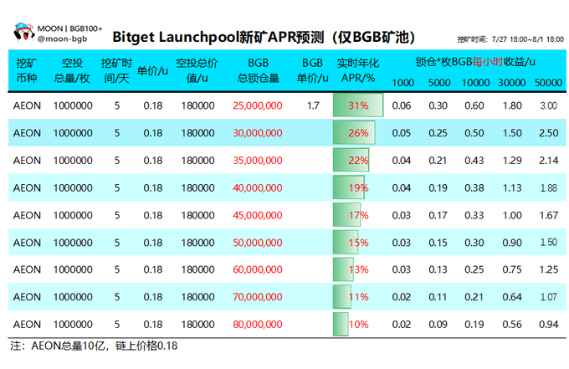The width and height of the screenshot is (569, 369).
Task: Click the 80,000,000 locked amount cell
Action: click(x=258, y=325)
